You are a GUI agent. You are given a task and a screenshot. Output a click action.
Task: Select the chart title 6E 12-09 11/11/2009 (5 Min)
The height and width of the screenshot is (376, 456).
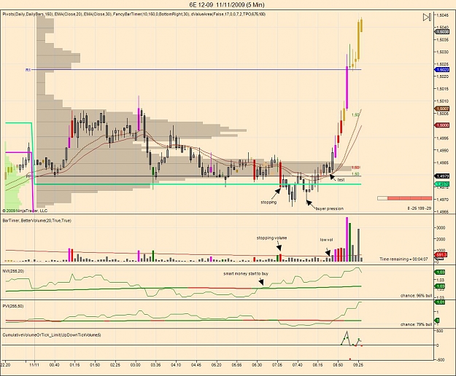click(227, 4)
